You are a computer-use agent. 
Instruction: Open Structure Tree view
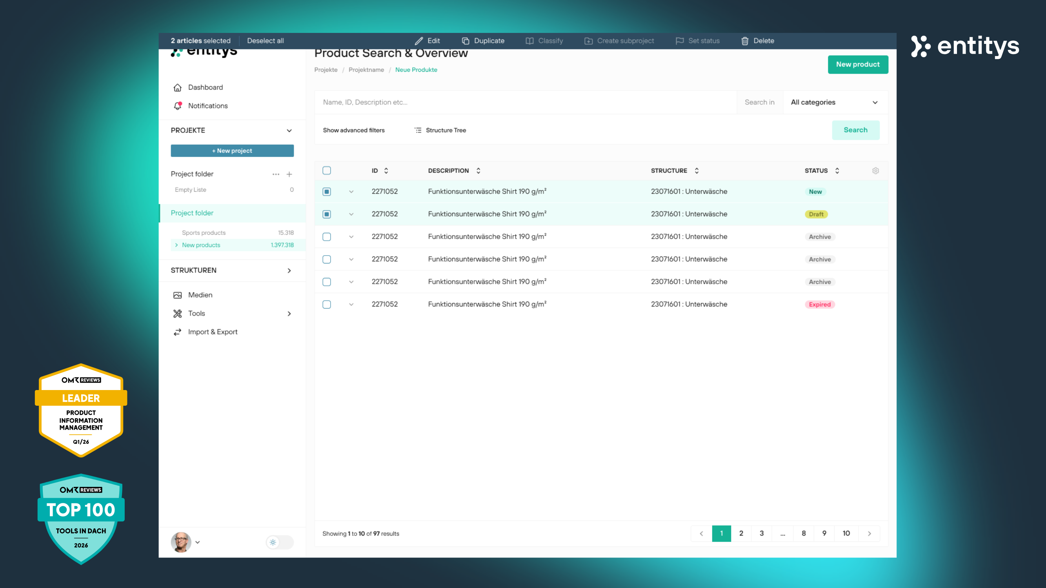440,130
